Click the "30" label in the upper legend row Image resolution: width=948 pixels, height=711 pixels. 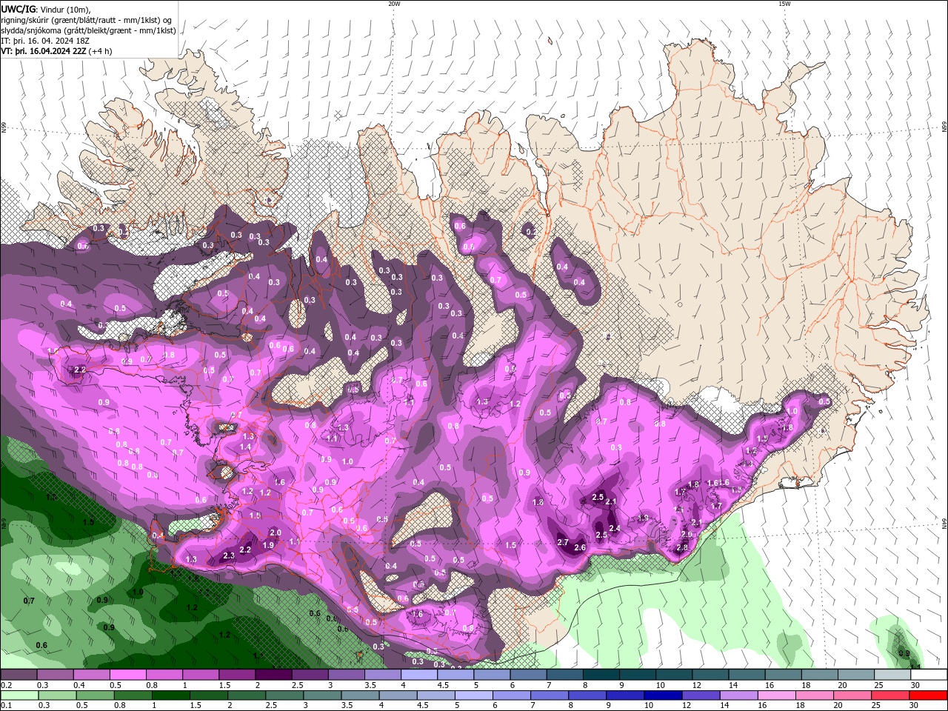coord(915,685)
